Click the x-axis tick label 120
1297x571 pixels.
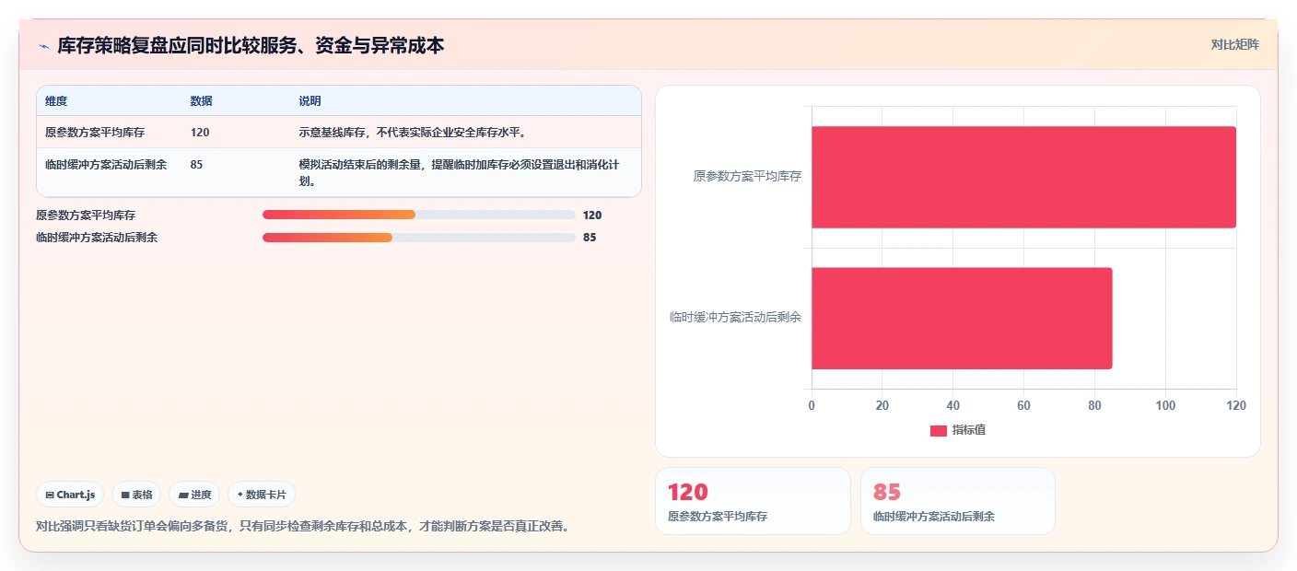click(1236, 405)
